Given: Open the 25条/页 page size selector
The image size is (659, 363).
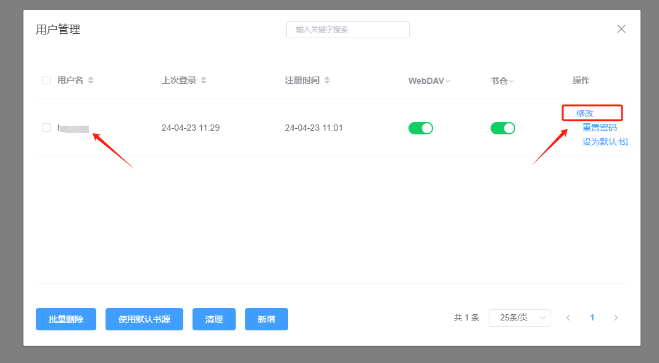Looking at the screenshot, I should coord(519,318).
